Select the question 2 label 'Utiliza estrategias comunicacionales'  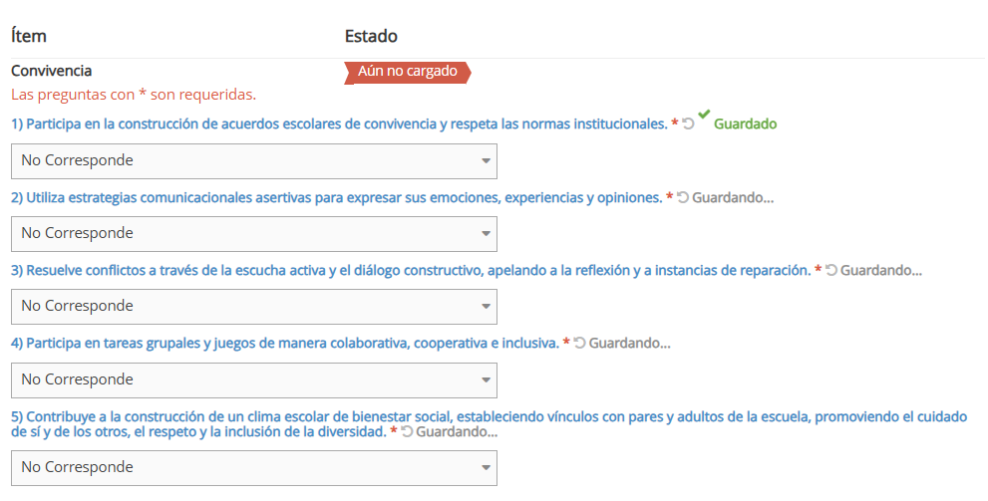336,198
